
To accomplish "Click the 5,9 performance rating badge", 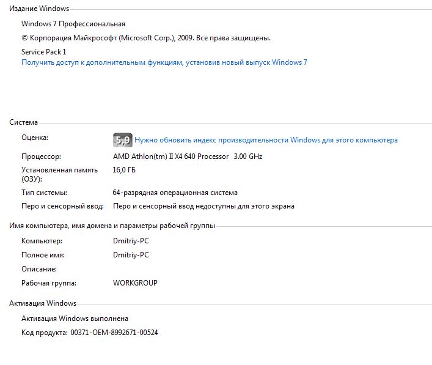I will point(122,140).
